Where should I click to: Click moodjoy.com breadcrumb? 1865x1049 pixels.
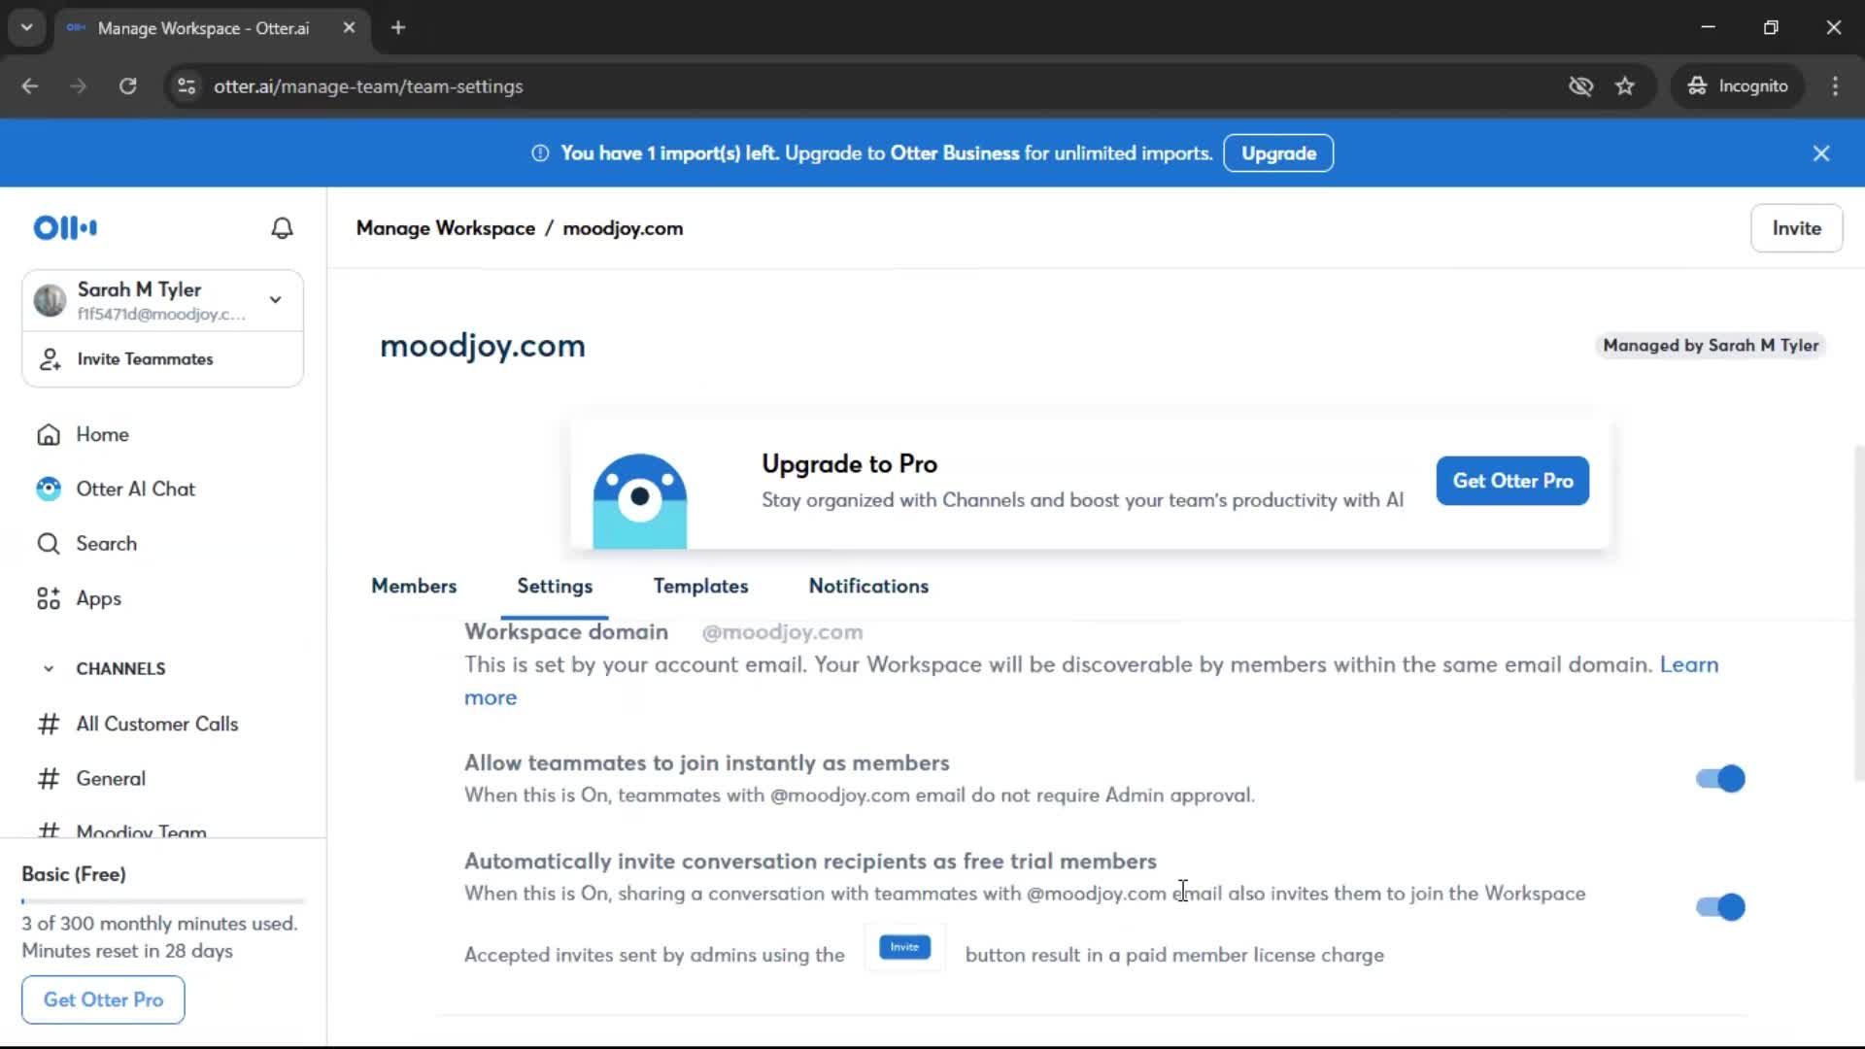[623, 228]
